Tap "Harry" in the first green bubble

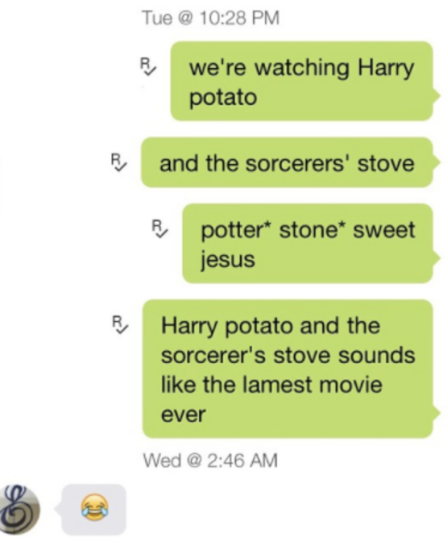(x=386, y=68)
